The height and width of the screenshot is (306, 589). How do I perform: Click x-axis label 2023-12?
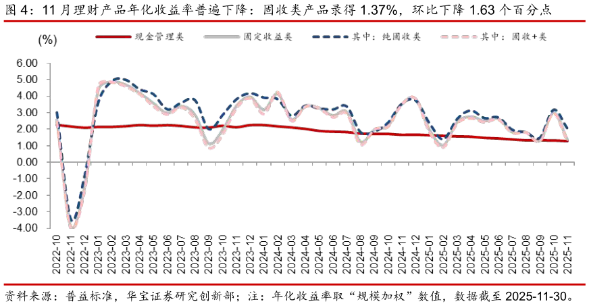251,255
